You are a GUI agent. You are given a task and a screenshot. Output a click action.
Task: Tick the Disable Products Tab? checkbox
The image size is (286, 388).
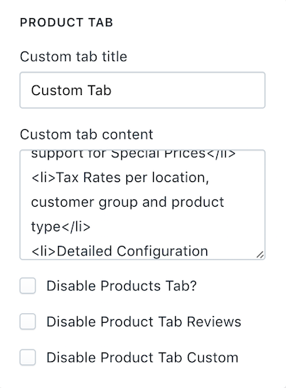28,286
